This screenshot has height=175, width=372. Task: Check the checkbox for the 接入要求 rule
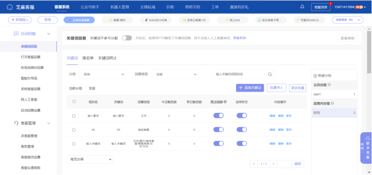[74, 116]
